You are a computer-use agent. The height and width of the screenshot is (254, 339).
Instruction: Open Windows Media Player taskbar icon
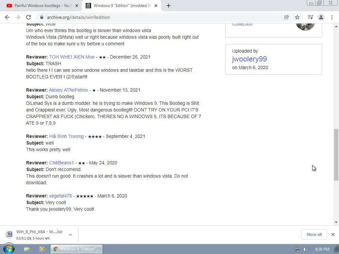[42, 249]
